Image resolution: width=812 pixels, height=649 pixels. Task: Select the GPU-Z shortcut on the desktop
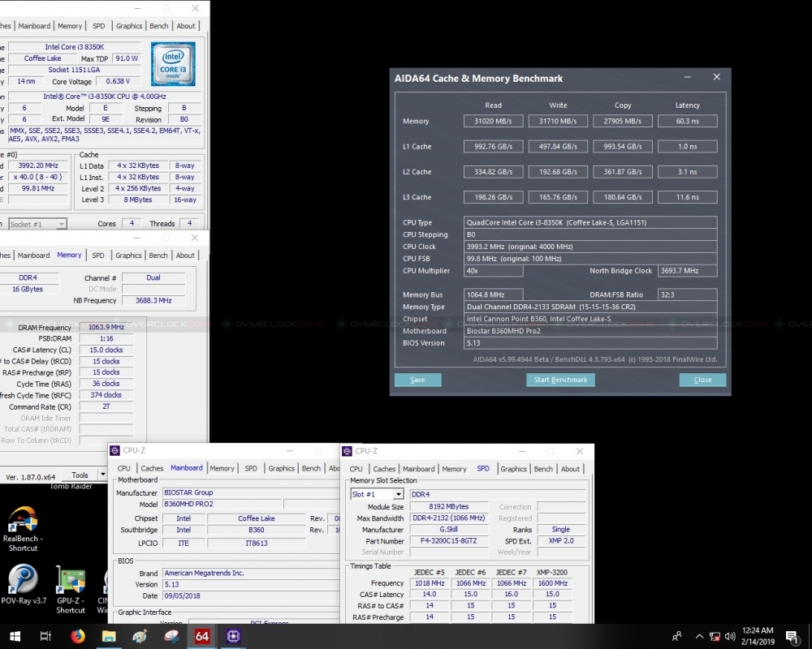(x=71, y=590)
